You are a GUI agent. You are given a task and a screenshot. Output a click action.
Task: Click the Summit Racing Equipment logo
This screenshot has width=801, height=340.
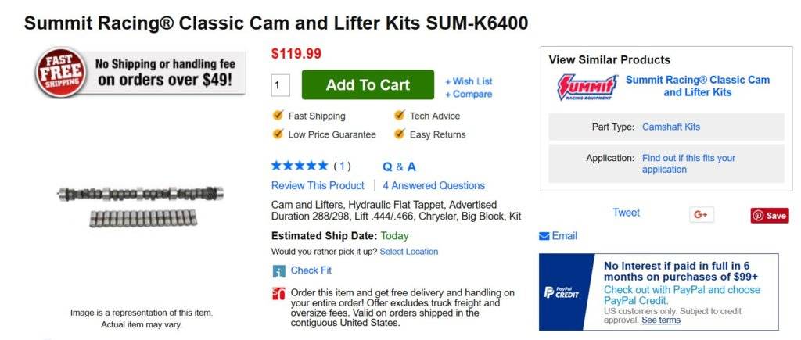tap(587, 87)
